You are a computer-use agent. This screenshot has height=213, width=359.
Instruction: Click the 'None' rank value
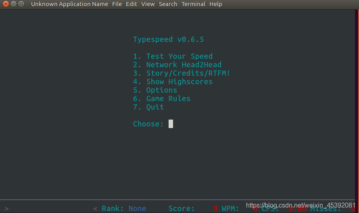(137, 209)
